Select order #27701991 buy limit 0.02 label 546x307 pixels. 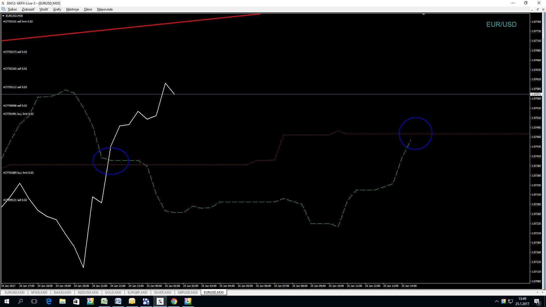coord(18,114)
